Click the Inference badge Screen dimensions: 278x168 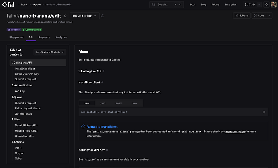(x=14, y=30)
